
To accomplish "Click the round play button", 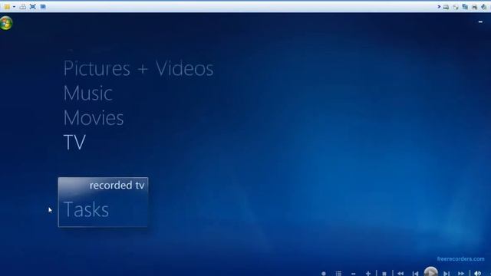I will tap(431, 271).
